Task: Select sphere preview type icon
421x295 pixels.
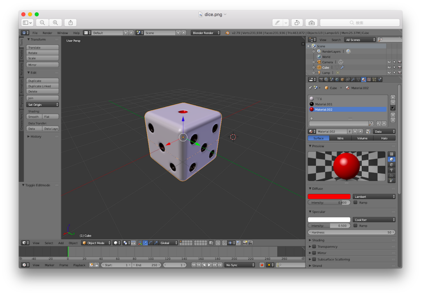Action: pos(391,159)
